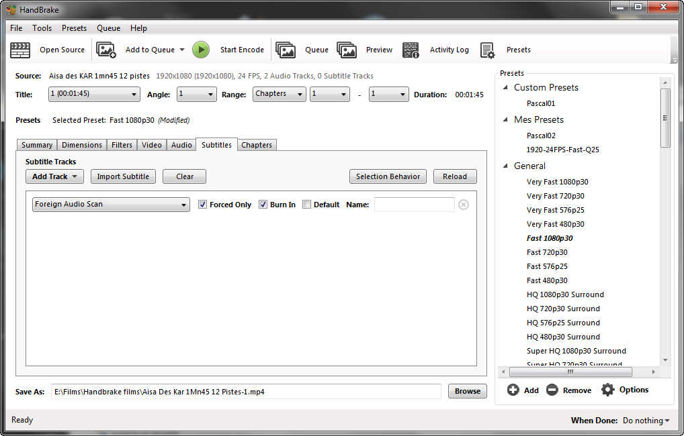Image resolution: width=684 pixels, height=436 pixels.
Task: Uncheck the Burn In checkbox
Action: coord(263,205)
